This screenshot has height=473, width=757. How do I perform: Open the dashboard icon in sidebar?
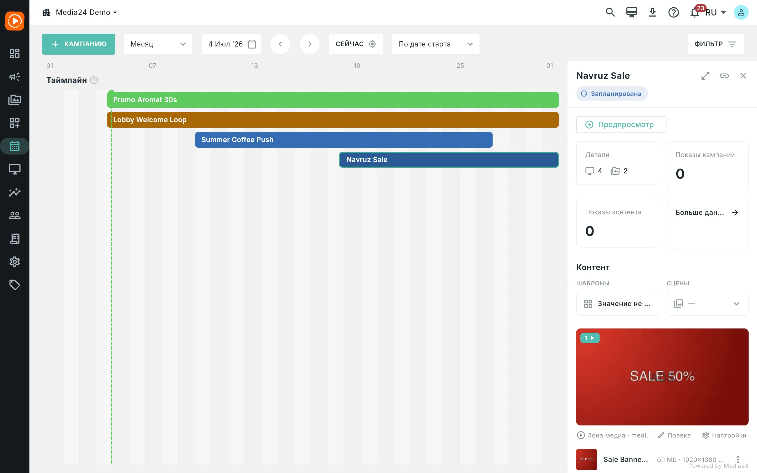15,54
